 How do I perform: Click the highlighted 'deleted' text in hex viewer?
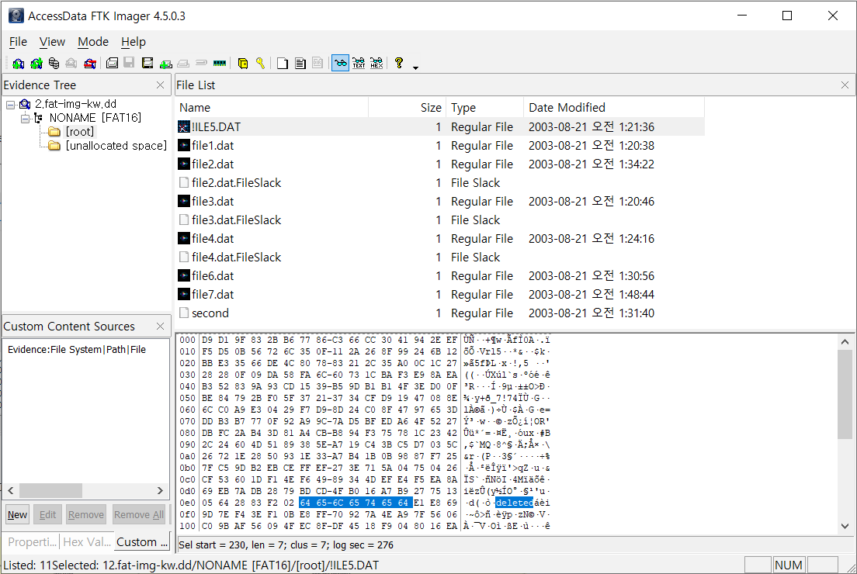[x=514, y=503]
